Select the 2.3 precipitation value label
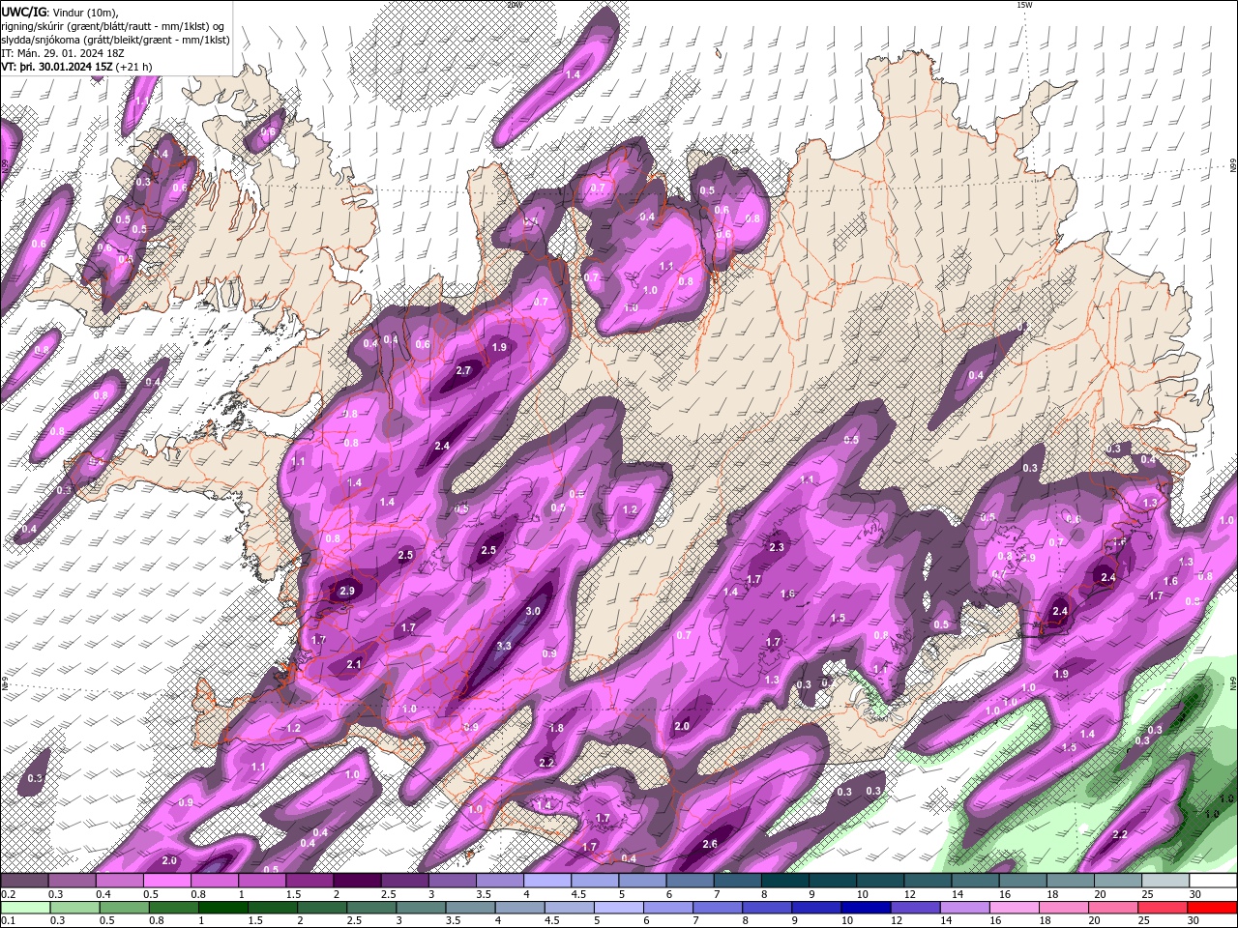 pos(776,547)
